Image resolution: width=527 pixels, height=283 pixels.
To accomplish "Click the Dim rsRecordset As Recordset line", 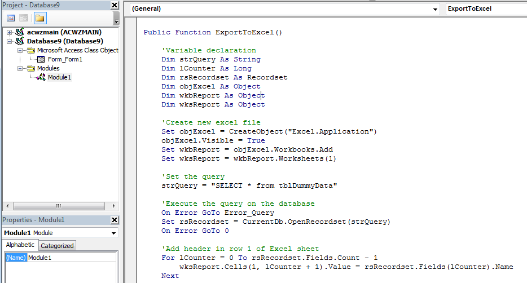I will point(225,78).
